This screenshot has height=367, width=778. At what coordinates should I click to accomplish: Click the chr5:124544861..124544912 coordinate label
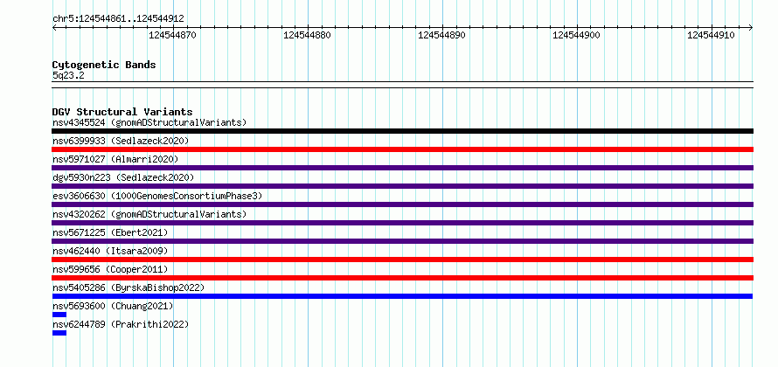click(118, 19)
